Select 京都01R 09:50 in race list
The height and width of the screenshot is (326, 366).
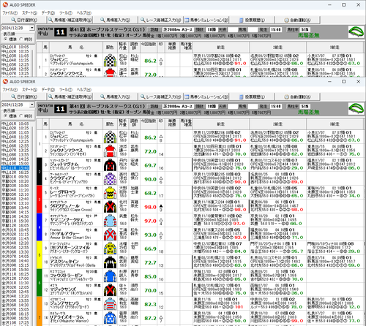pos(15,177)
